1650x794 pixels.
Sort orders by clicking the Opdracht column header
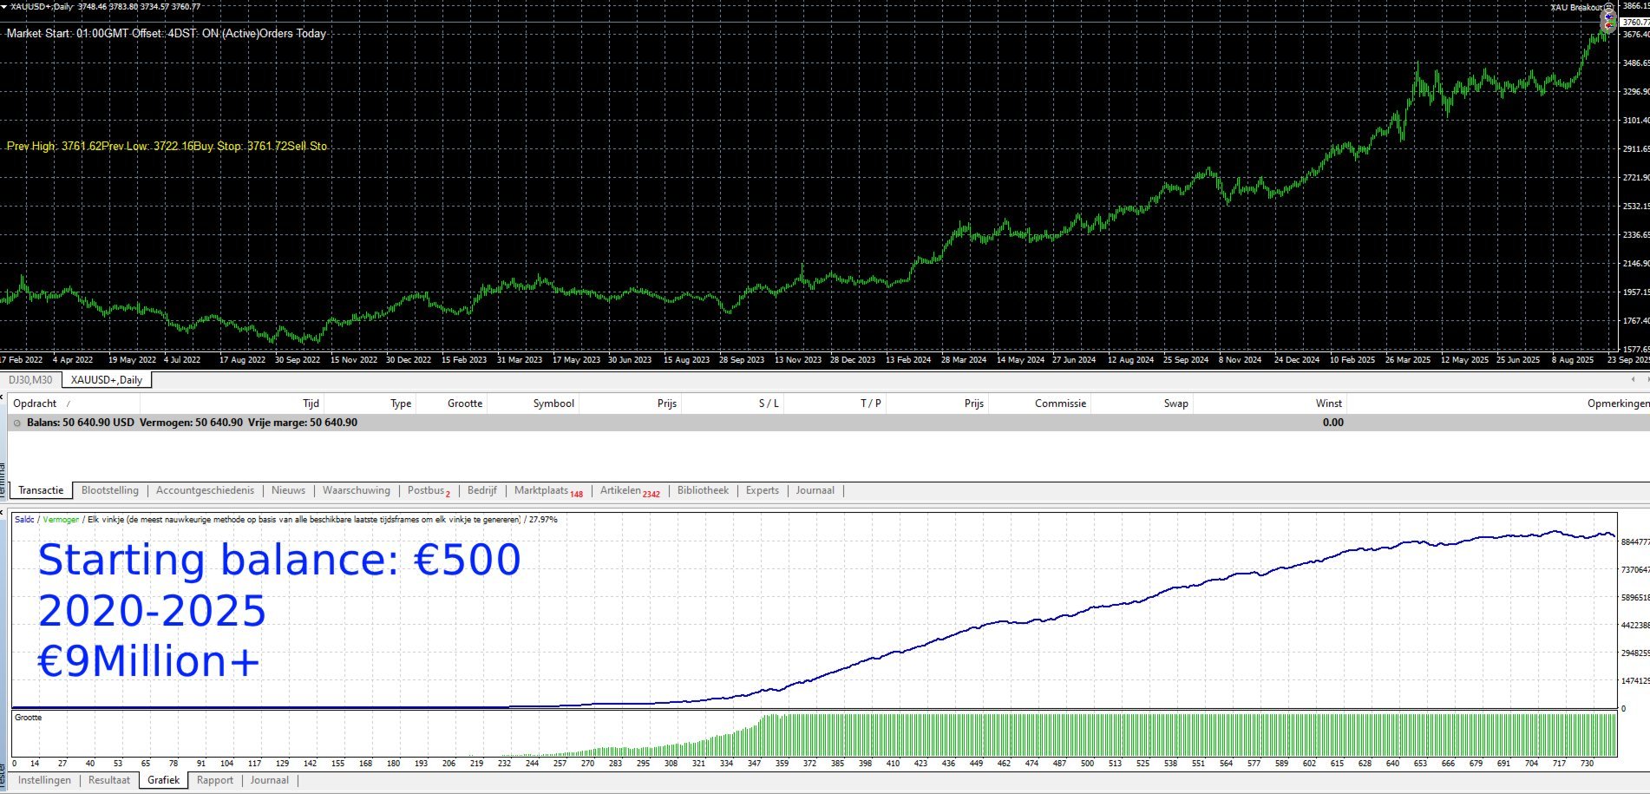(x=35, y=404)
